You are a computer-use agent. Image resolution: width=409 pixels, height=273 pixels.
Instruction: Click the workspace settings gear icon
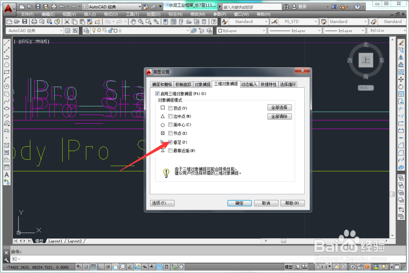click(67, 31)
